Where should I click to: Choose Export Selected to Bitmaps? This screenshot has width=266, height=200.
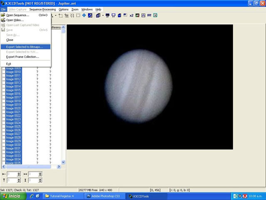[x=25, y=47]
